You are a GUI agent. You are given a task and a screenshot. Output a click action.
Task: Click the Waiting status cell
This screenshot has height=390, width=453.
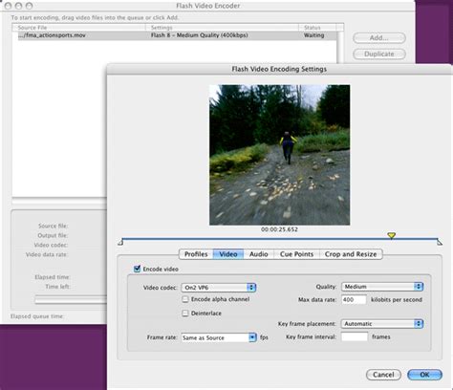(313, 35)
